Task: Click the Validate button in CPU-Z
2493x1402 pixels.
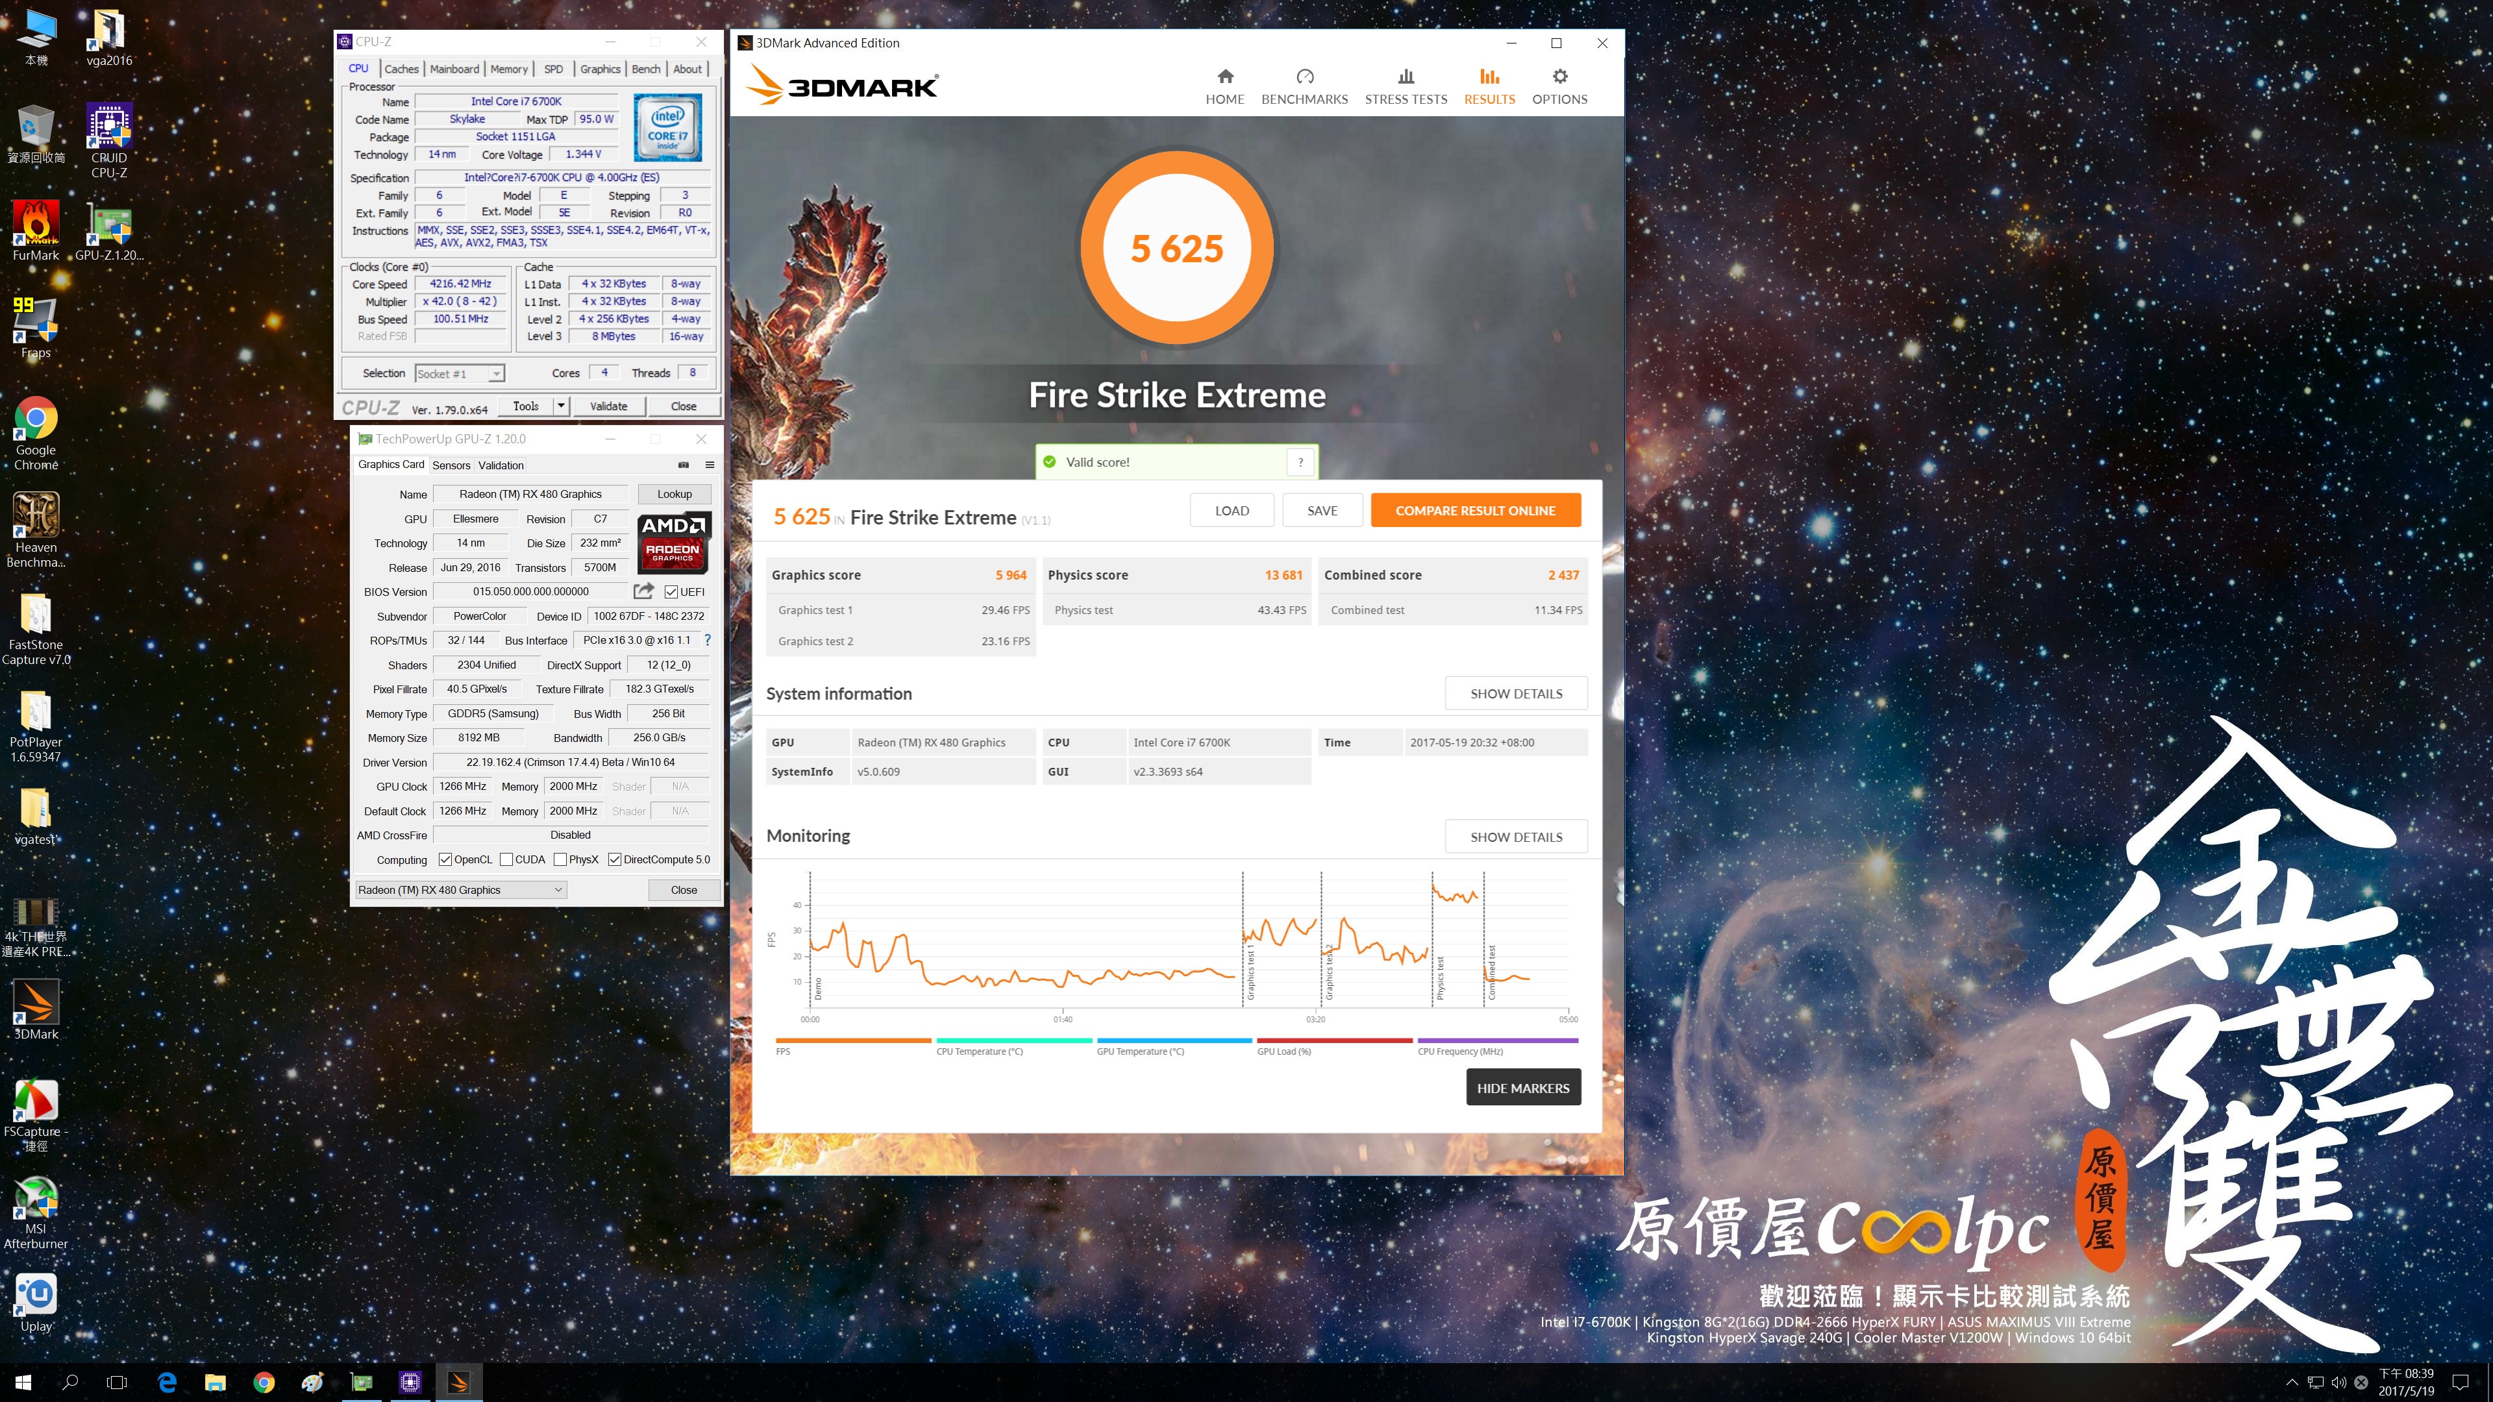Action: [609, 406]
